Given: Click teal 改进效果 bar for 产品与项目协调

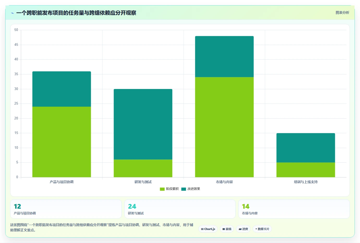Looking at the screenshot, I should pos(62,89).
